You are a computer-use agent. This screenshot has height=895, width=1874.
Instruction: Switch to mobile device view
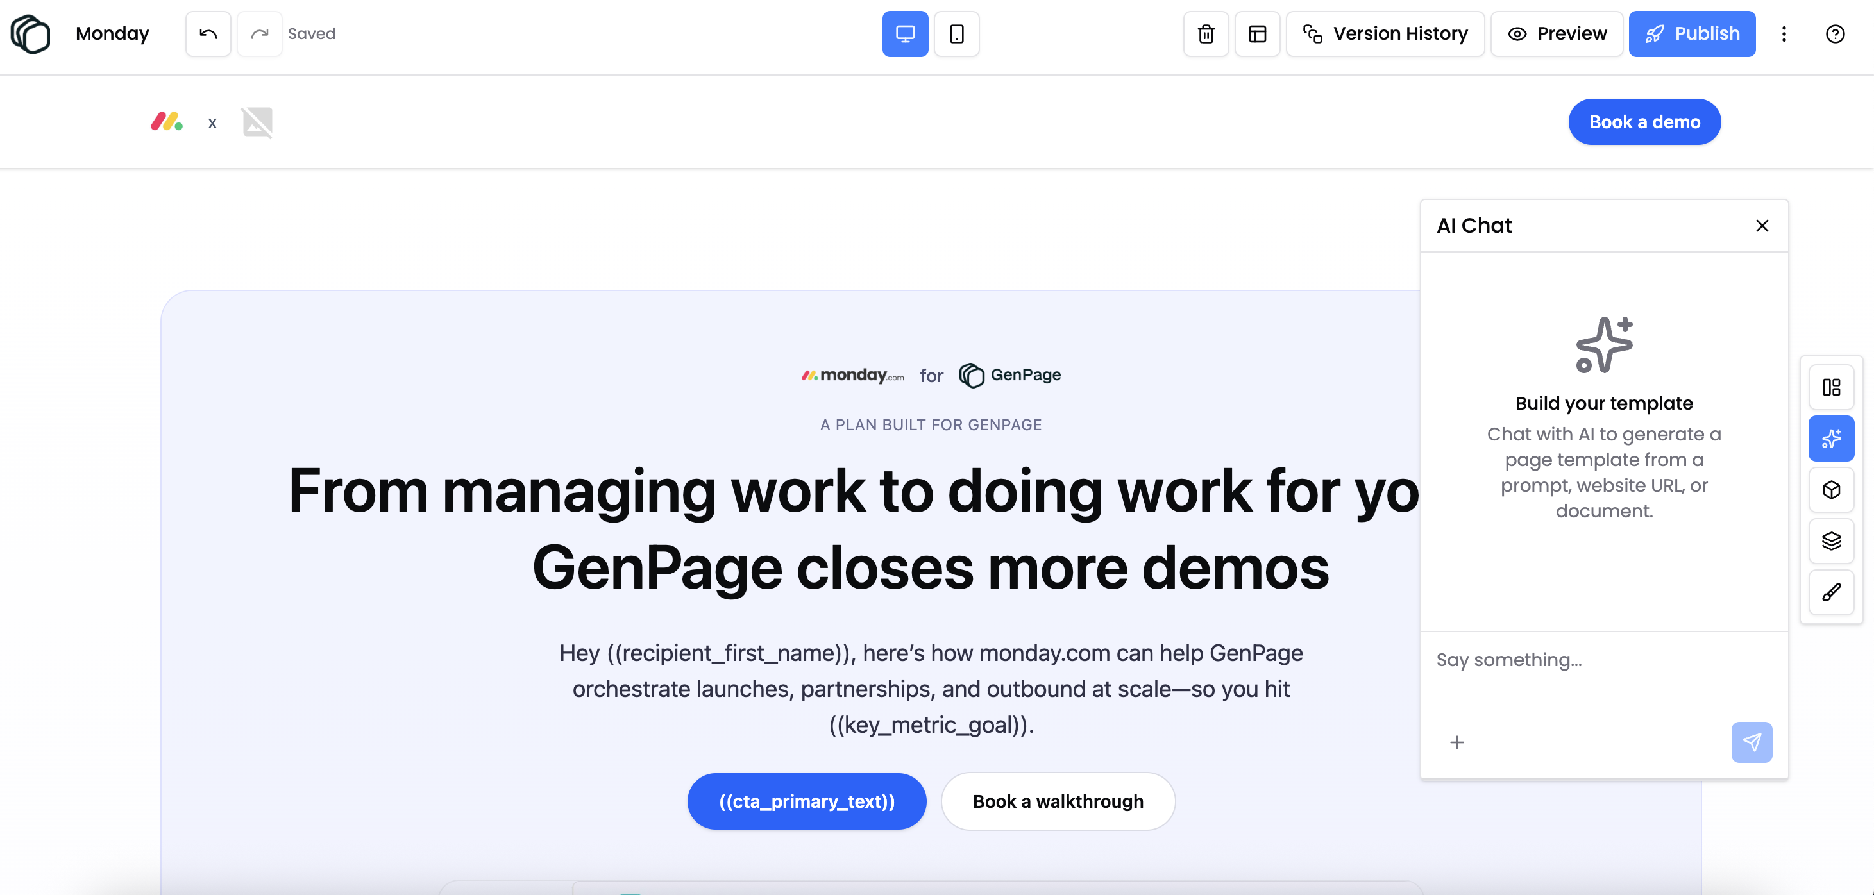pos(956,33)
